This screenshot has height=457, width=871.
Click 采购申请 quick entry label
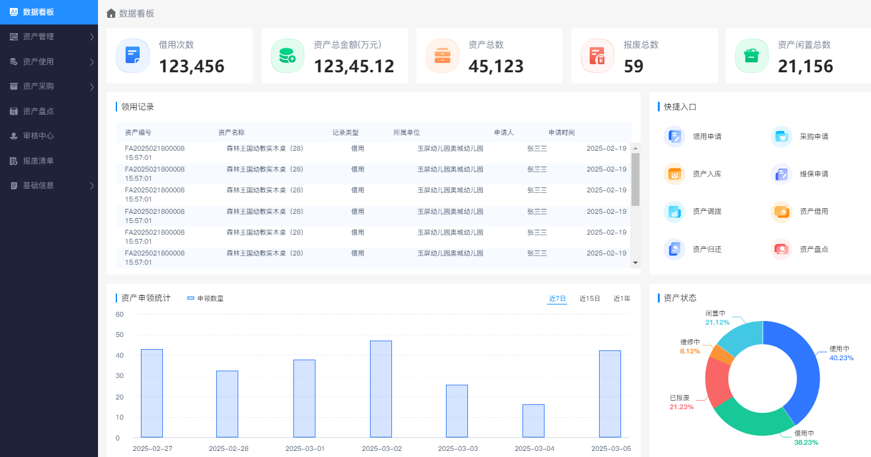[x=814, y=137]
